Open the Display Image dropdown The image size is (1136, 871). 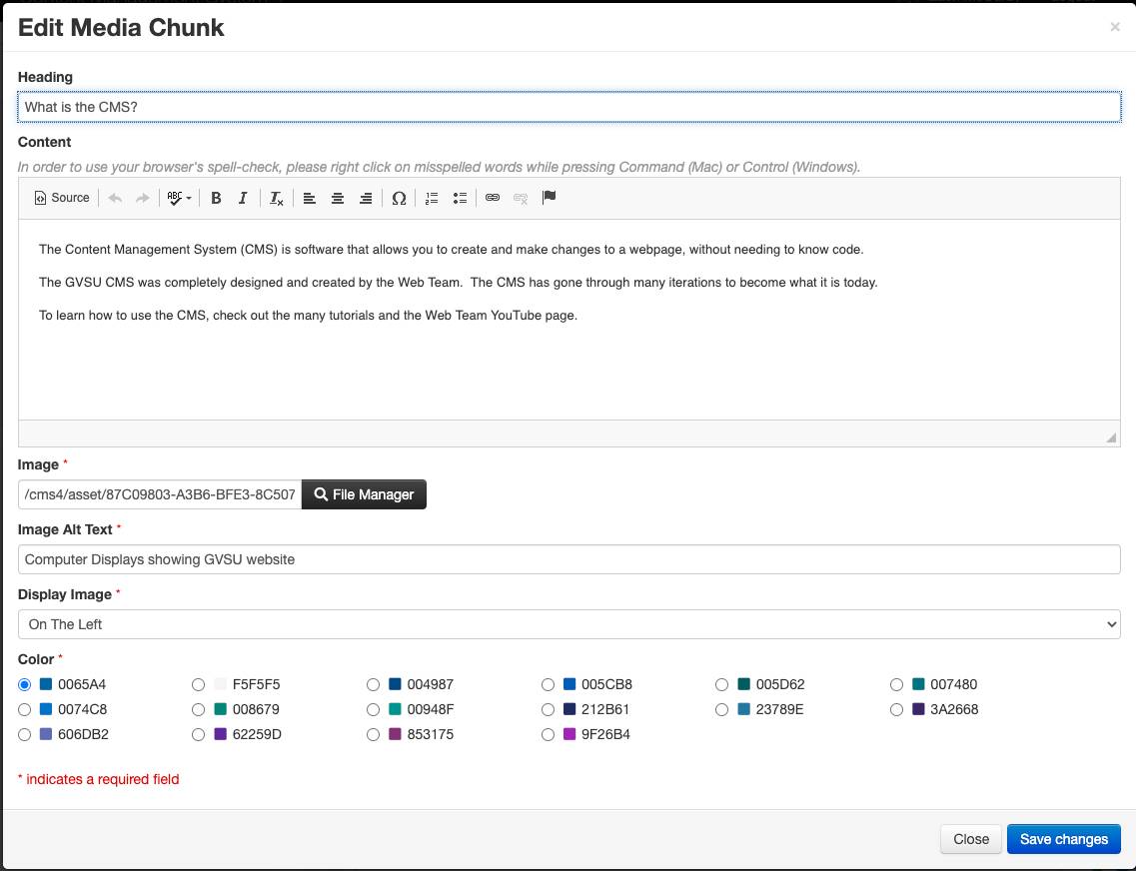tap(568, 624)
